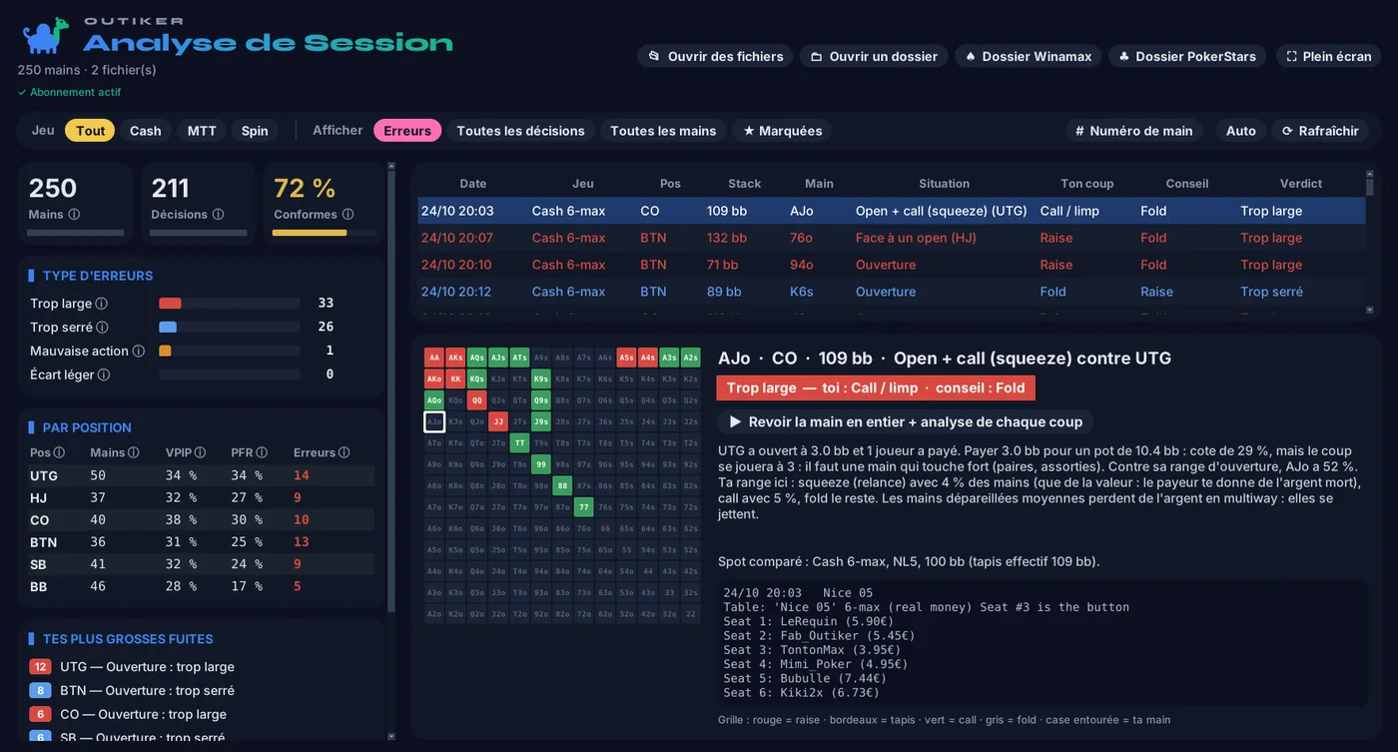Toggle Numéro de main display

click(1133, 131)
